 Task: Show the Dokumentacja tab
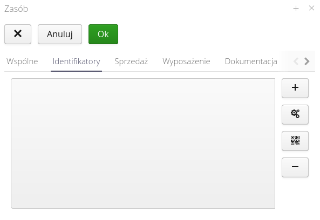pos(251,61)
